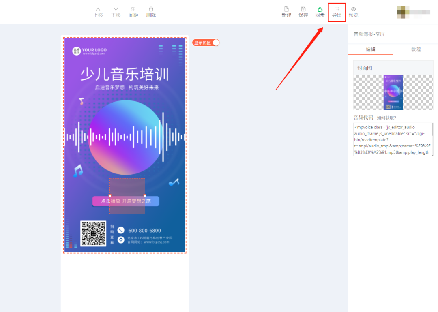The image size is (438, 312).
Task: Create a new document with 新建
Action: pos(286,12)
